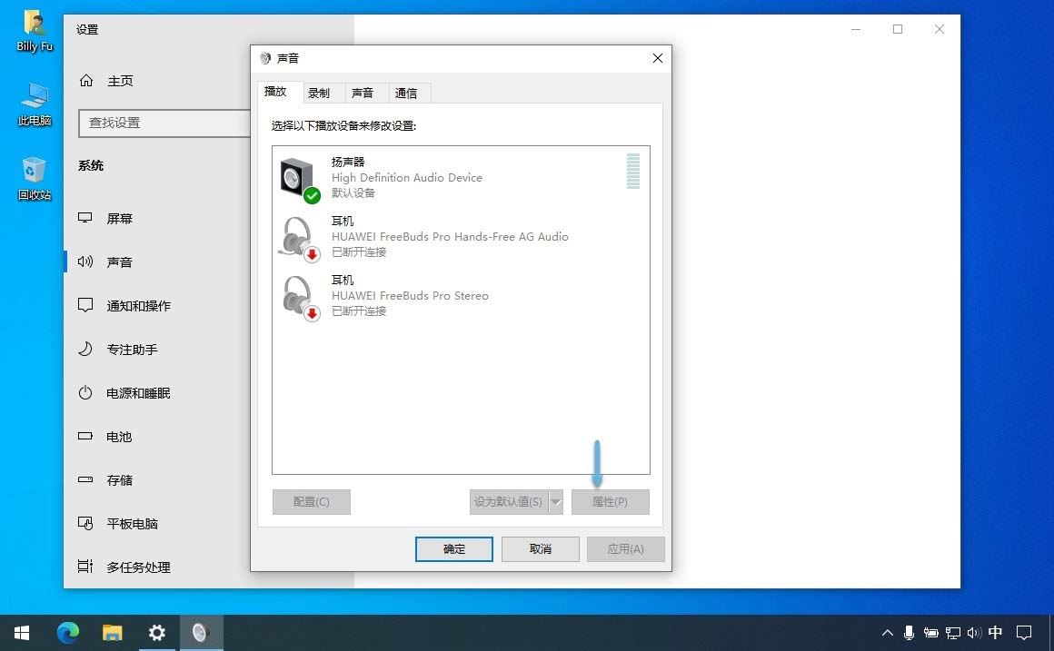Image resolution: width=1054 pixels, height=651 pixels.
Task: Click the 确定 button to confirm
Action: pos(453,548)
